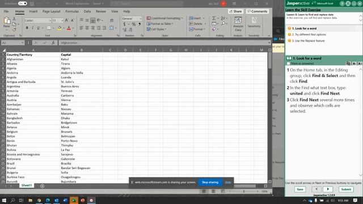
Task: Open the Excel icon on the taskbar
Action: pyautogui.click(x=74, y=200)
